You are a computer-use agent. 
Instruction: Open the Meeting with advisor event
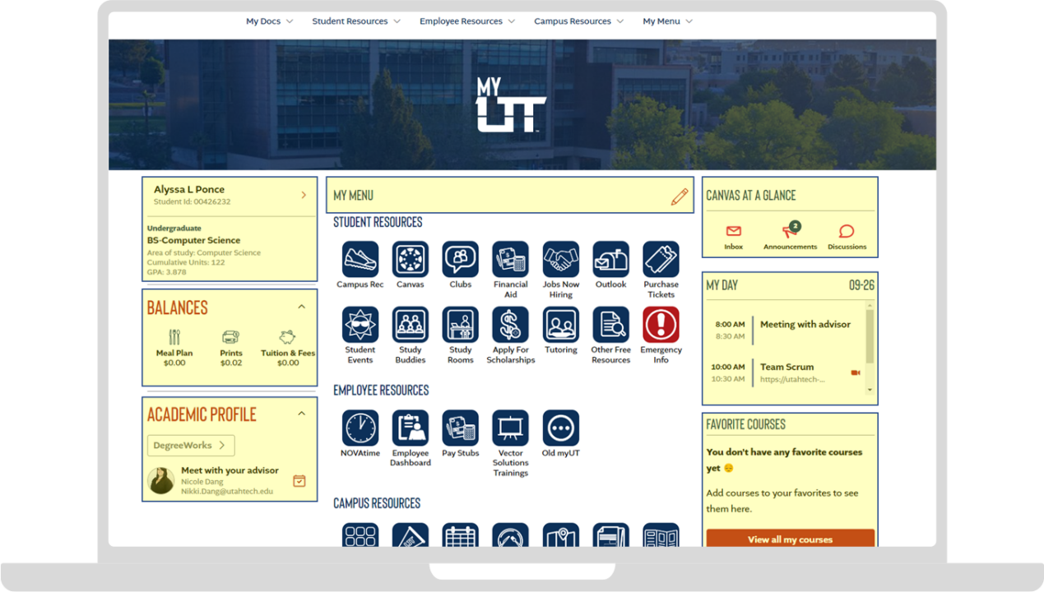point(805,325)
